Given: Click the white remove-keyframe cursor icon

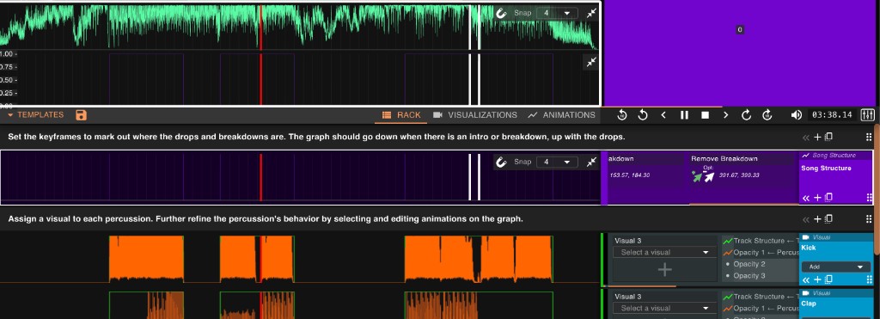Looking at the screenshot, I should (x=709, y=177).
